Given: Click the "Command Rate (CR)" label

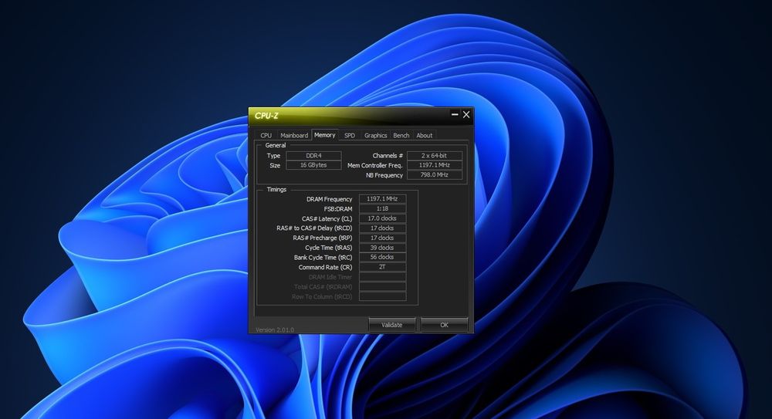Looking at the screenshot, I should [326, 267].
